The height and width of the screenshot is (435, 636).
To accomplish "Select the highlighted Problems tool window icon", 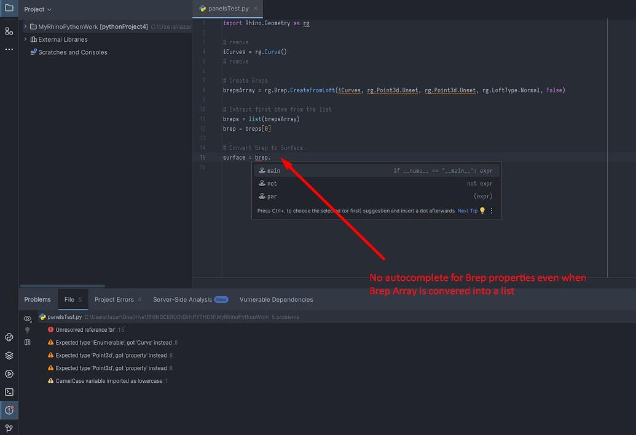I will pos(8,409).
